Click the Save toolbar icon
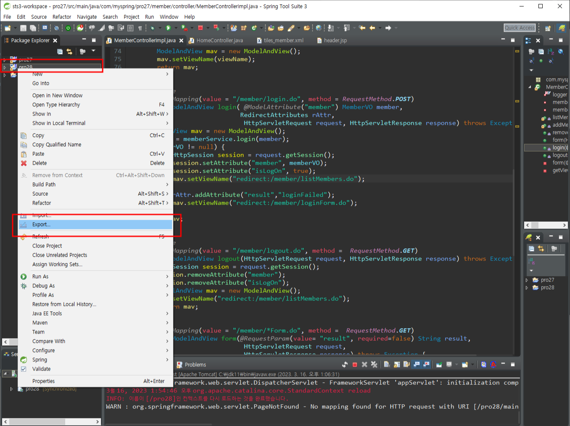 tap(23, 28)
